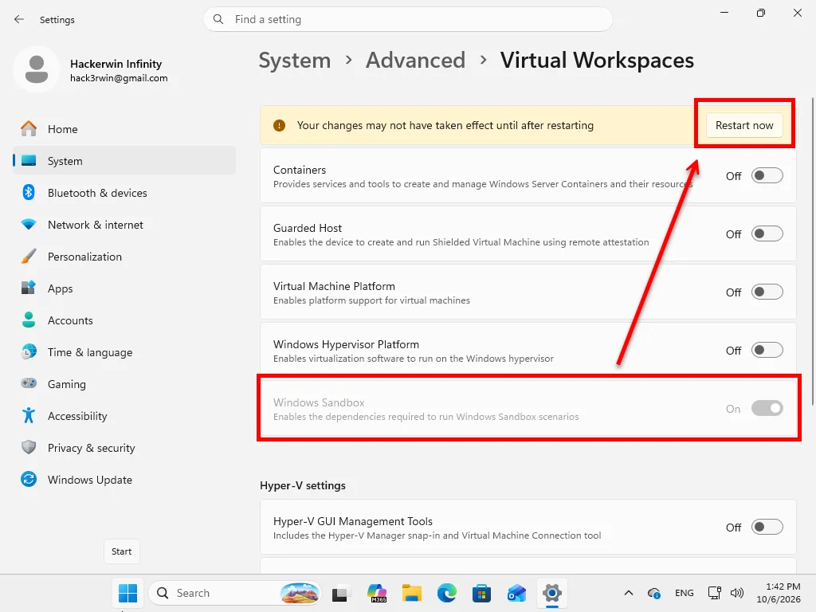
Task: Open the Apps settings page
Action: point(124,288)
